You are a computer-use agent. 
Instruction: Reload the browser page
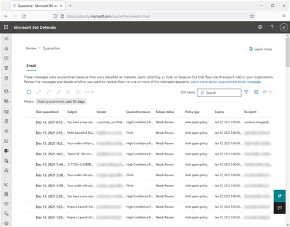pyautogui.click(x=24, y=16)
